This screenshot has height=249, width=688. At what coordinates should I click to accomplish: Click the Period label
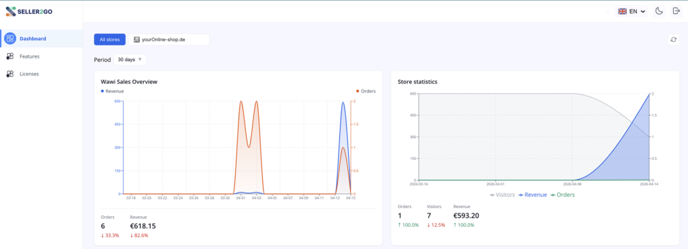[102, 60]
